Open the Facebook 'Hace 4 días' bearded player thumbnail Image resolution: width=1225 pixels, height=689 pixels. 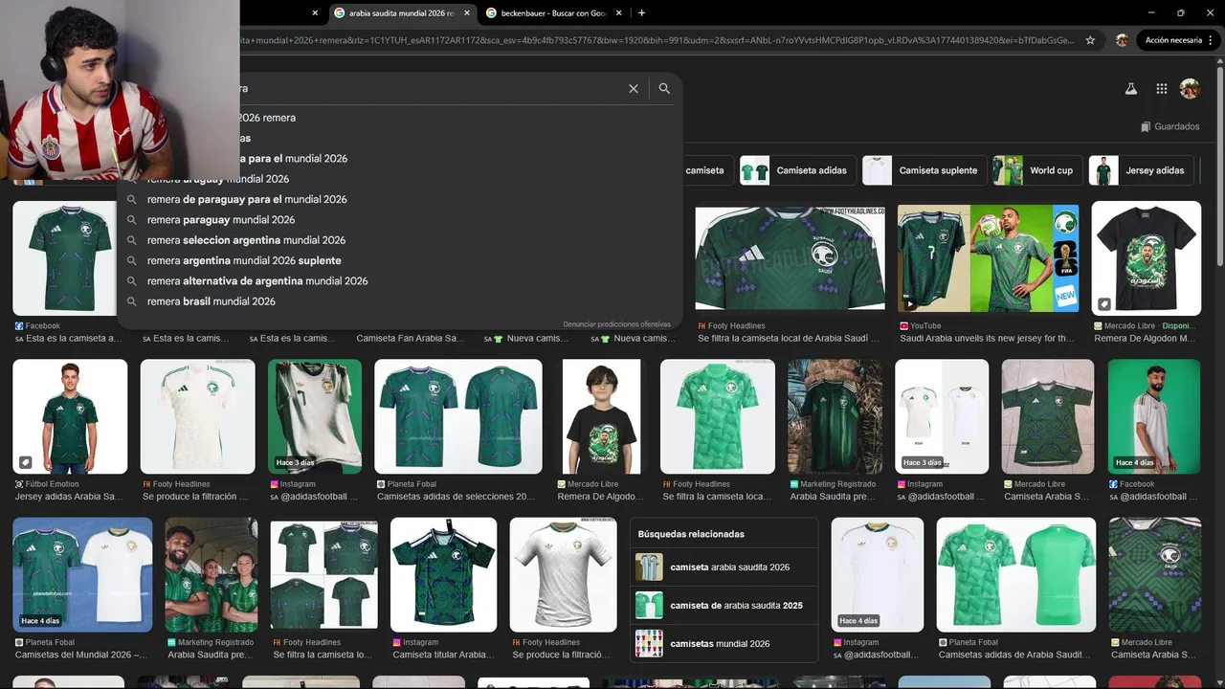pyautogui.click(x=1154, y=416)
